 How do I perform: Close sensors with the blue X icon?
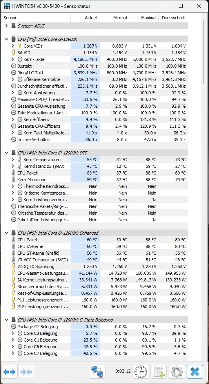coord(195,372)
